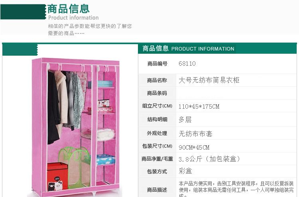
Task: Click the 包装尺寸(CM) label
Action: [157, 146]
